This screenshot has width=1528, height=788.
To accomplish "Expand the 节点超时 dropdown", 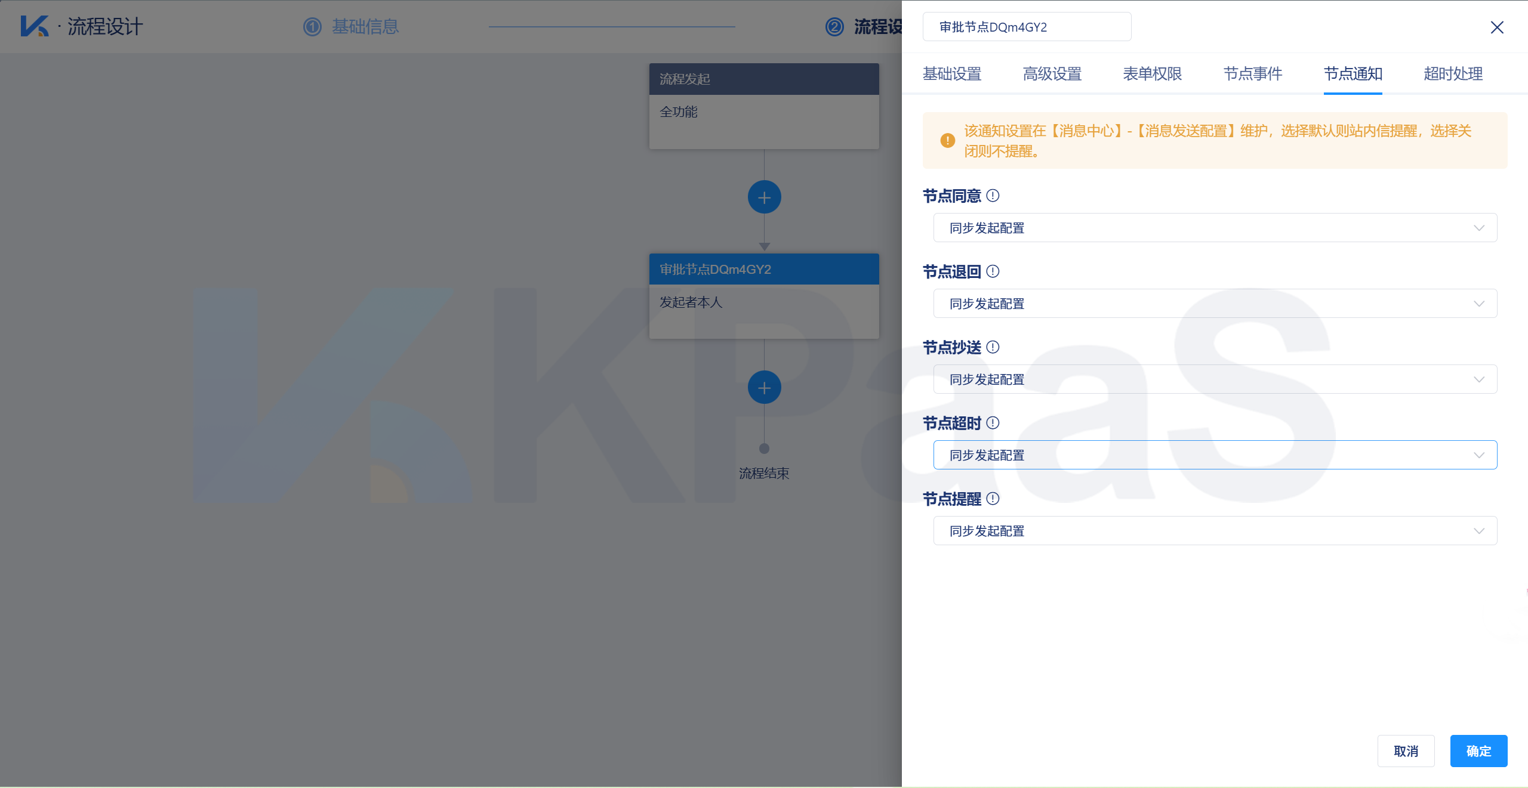I will pyautogui.click(x=1215, y=455).
